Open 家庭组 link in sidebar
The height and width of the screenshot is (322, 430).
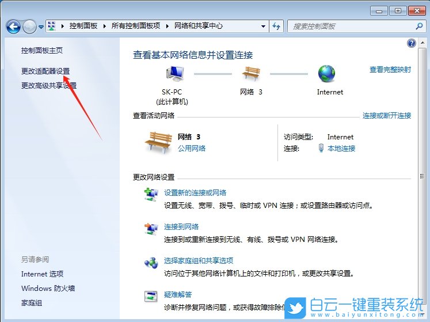point(32,303)
